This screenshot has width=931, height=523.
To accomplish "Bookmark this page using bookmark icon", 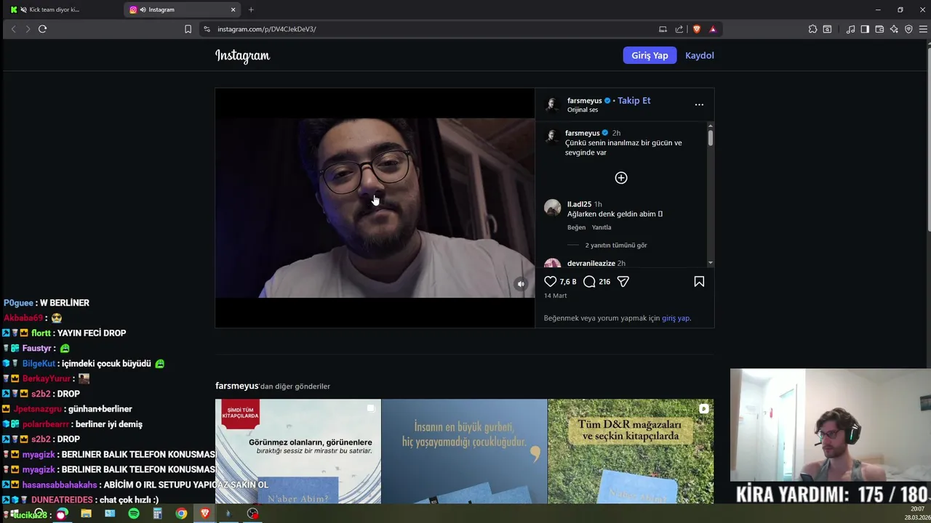I will pos(188,29).
